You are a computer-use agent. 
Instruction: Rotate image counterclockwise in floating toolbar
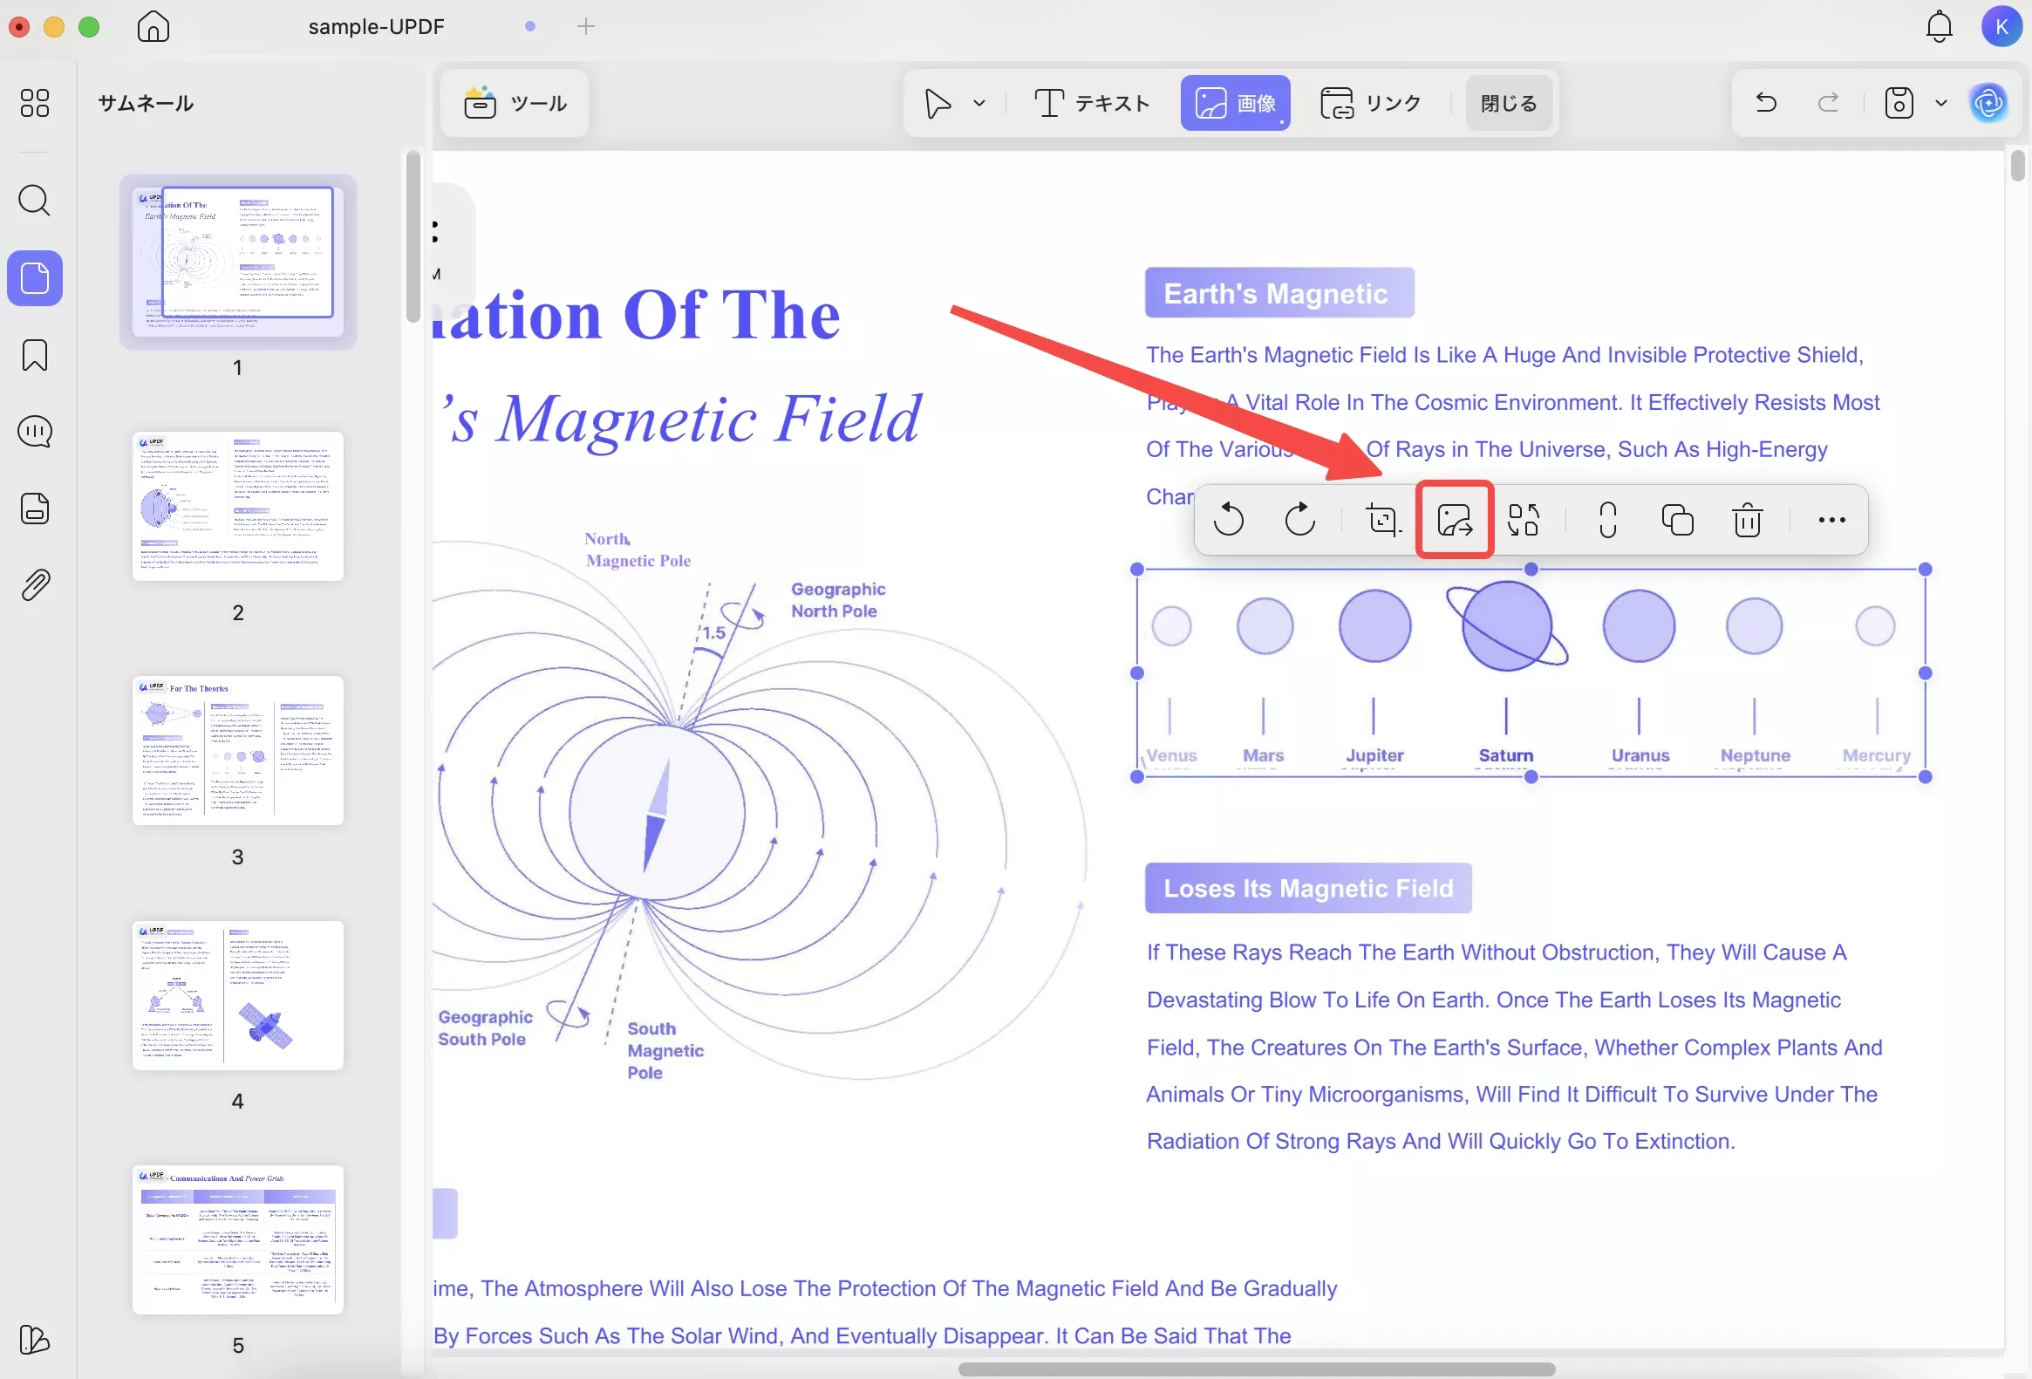pyautogui.click(x=1229, y=520)
